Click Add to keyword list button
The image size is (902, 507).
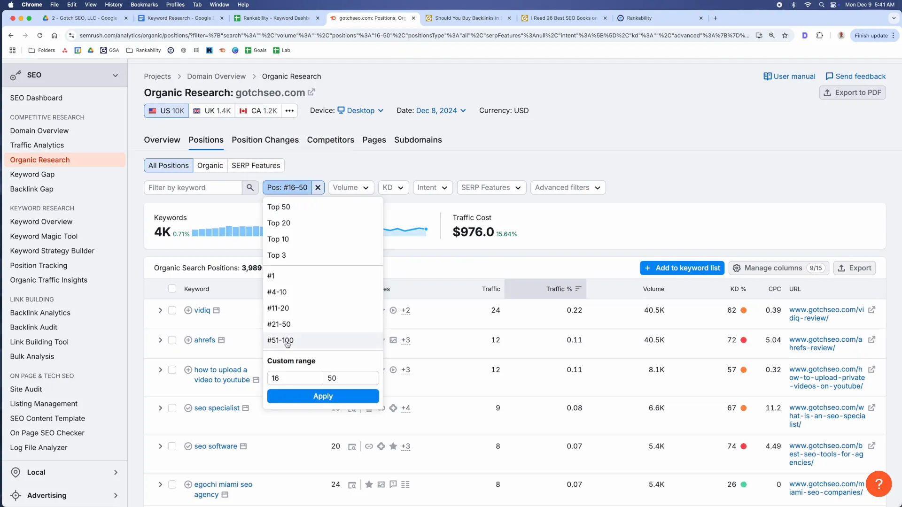[x=682, y=268]
